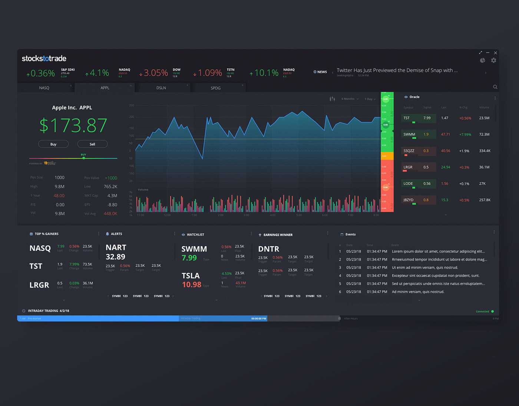Viewport: 519px width, 406px height.
Task: Show previous news headline arrow
Action: point(333,73)
